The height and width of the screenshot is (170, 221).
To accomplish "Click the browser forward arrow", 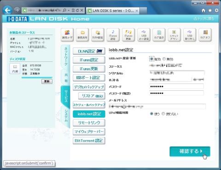I will pos(17,10).
